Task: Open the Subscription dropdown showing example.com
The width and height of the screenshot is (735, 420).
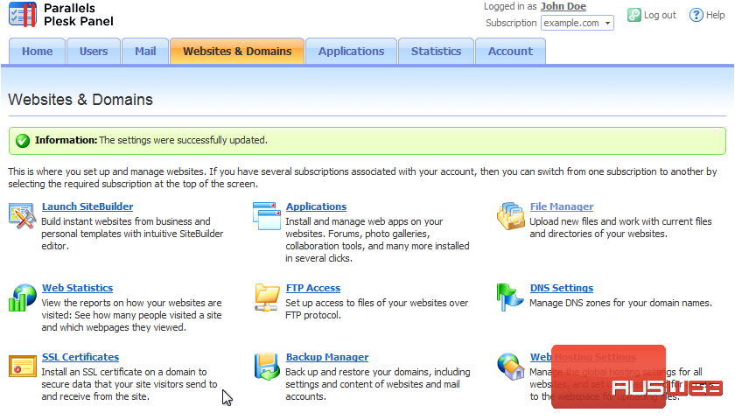Action: coord(577,23)
